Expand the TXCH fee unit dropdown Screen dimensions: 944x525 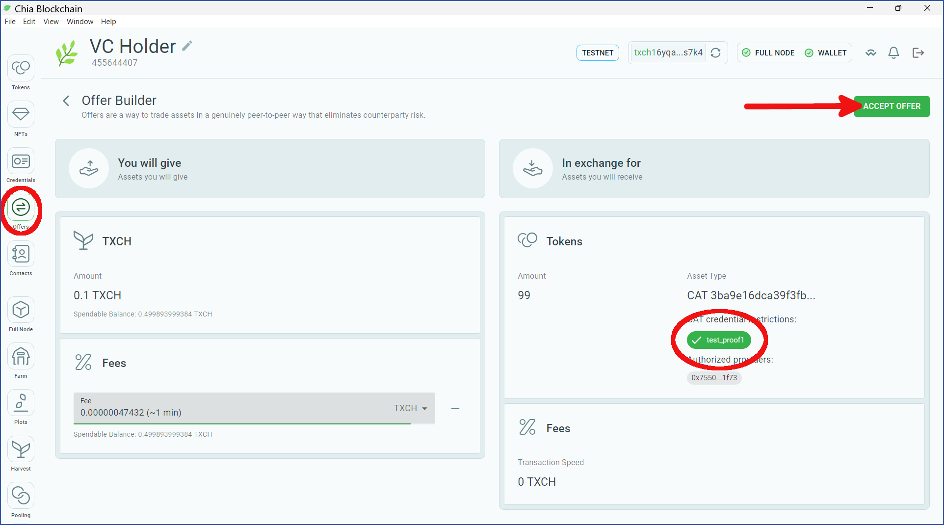pos(411,408)
